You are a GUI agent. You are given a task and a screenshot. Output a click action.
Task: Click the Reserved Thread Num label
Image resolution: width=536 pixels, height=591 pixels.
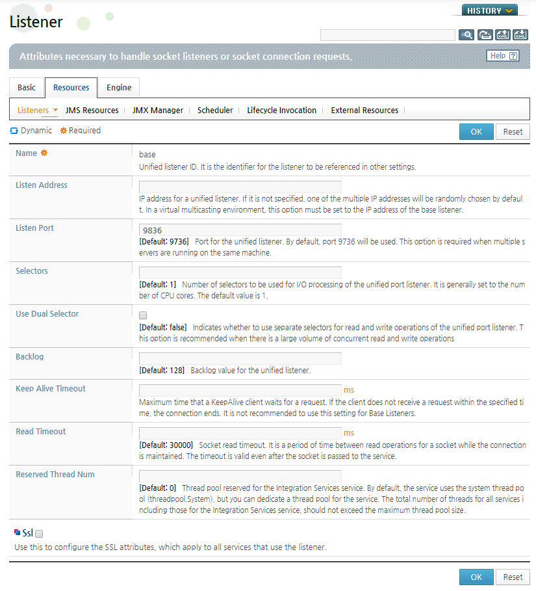pyautogui.click(x=55, y=474)
